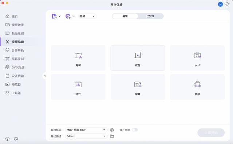
Task: Click the 剪切 trim icon card
Action: tap(78, 58)
